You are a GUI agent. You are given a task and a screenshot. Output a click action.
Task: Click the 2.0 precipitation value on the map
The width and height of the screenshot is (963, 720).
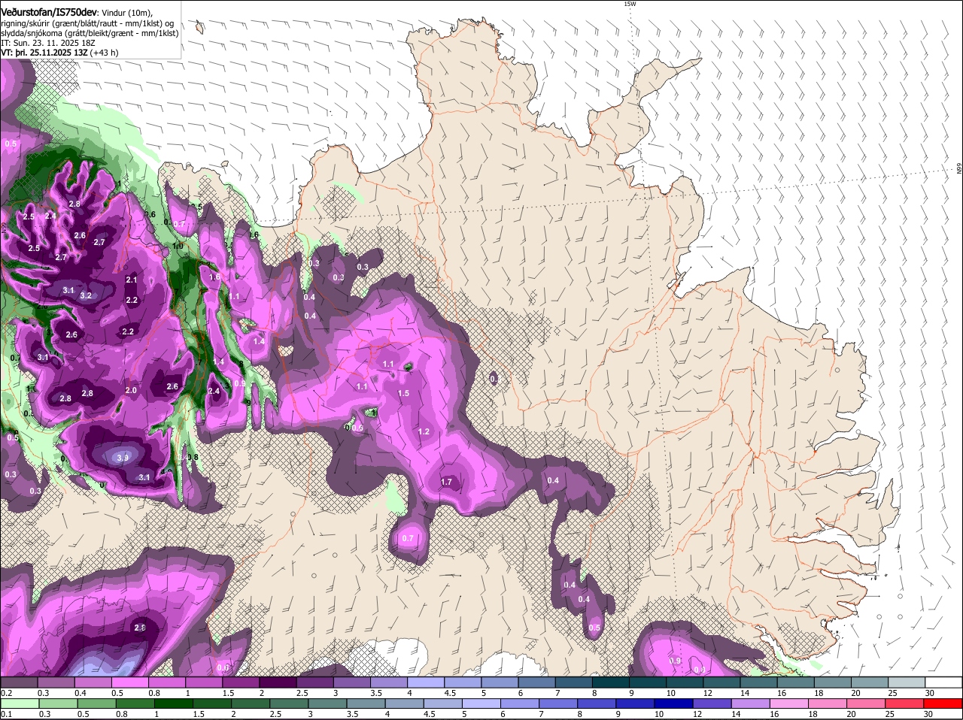[x=131, y=390]
